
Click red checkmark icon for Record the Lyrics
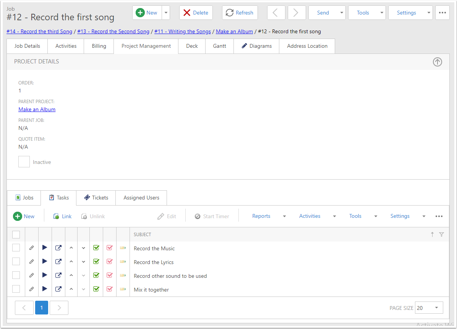pyautogui.click(x=110, y=262)
